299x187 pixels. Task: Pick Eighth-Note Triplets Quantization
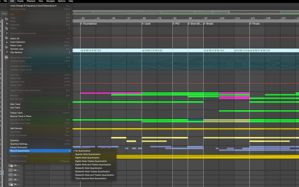(x=91, y=161)
